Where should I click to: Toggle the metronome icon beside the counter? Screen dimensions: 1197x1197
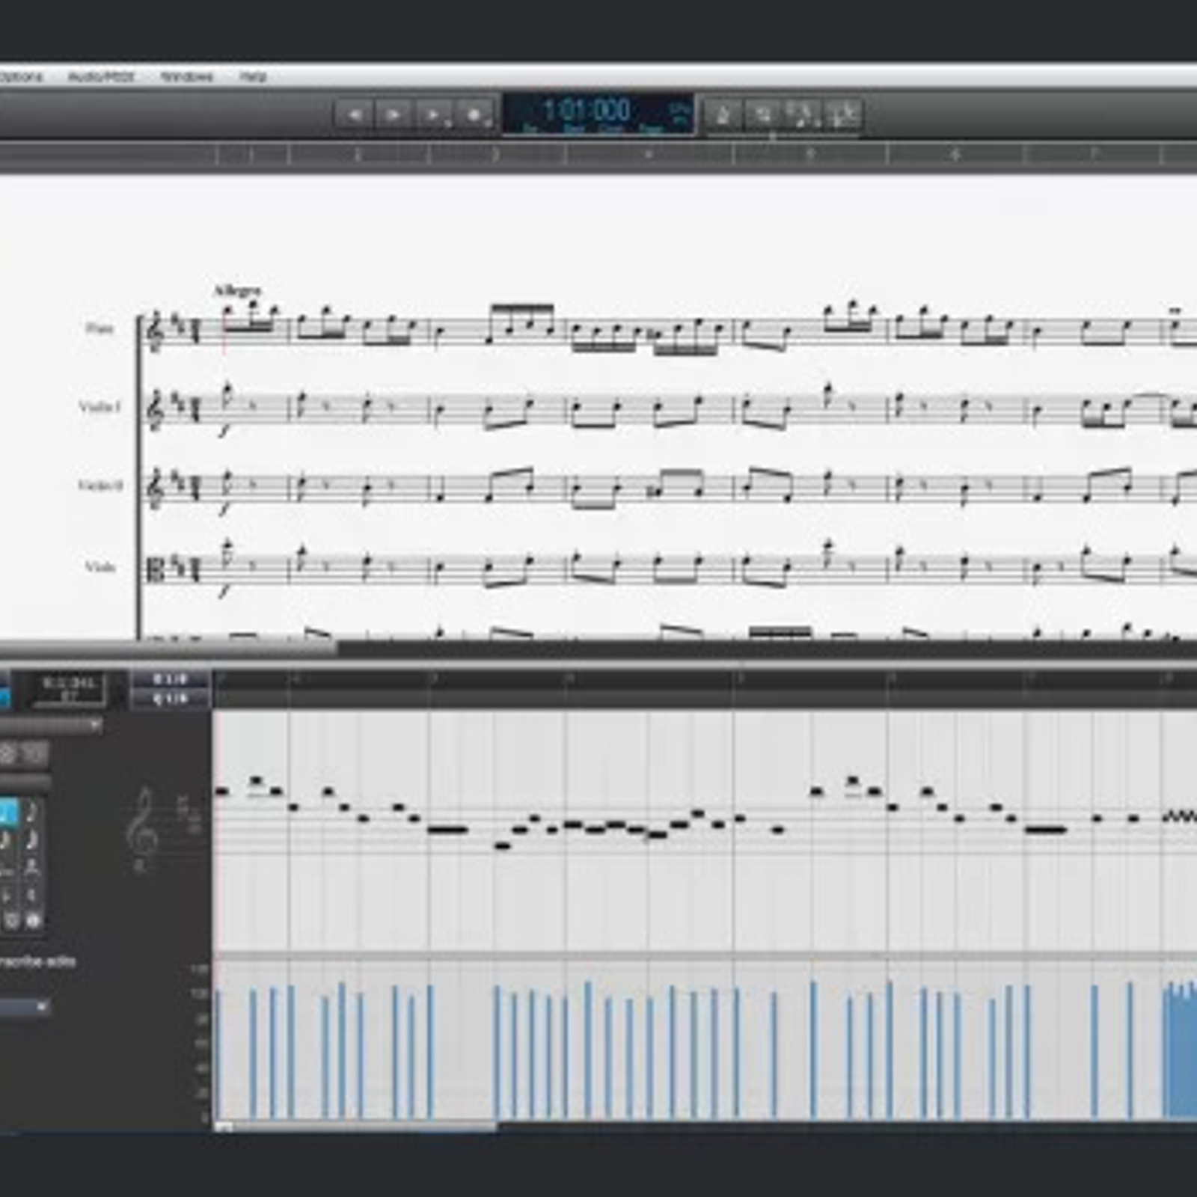click(x=723, y=115)
